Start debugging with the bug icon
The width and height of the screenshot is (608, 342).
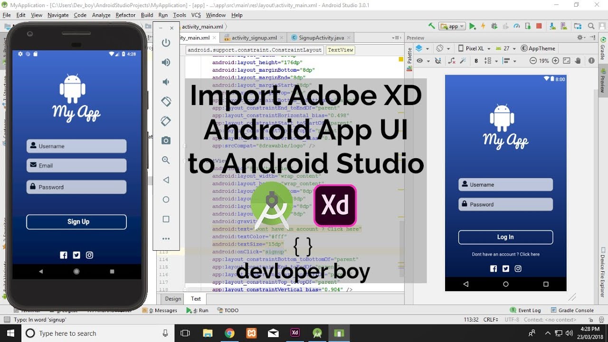(494, 26)
